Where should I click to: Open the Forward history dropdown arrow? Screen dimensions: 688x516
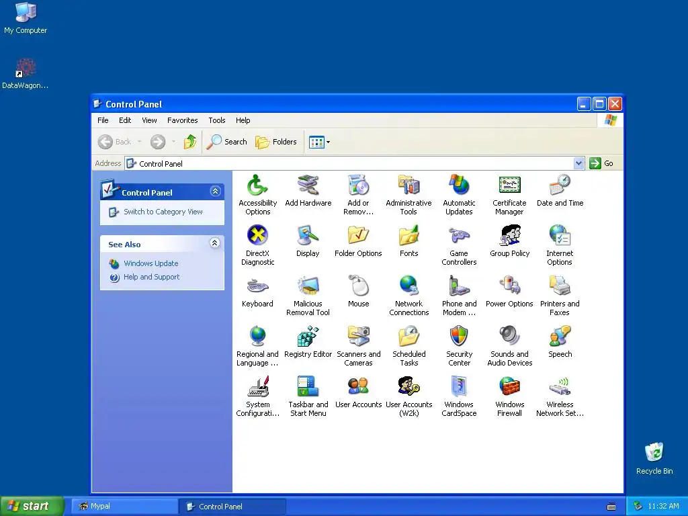click(x=174, y=142)
